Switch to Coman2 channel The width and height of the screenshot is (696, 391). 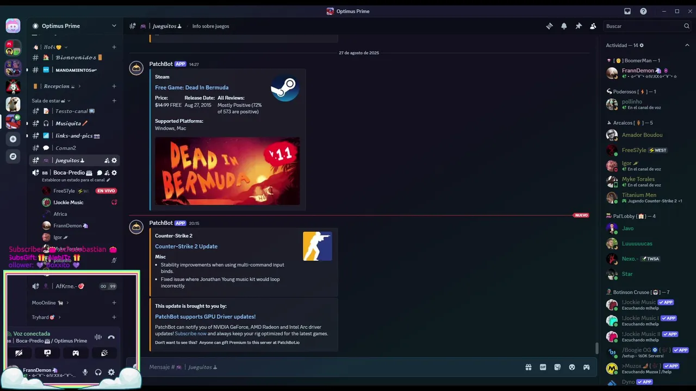(74, 148)
